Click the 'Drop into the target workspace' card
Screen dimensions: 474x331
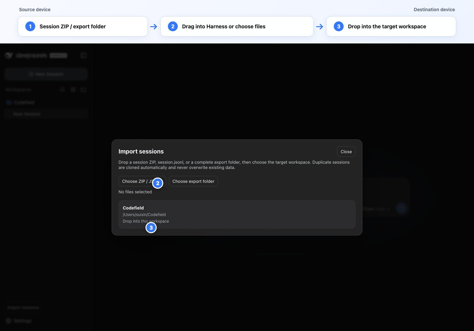click(x=391, y=26)
